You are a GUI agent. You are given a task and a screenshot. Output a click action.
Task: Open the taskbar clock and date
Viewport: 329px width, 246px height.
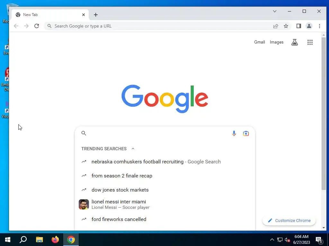(301, 240)
